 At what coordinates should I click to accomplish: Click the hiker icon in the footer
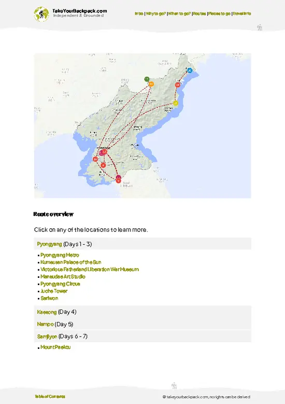174,386
